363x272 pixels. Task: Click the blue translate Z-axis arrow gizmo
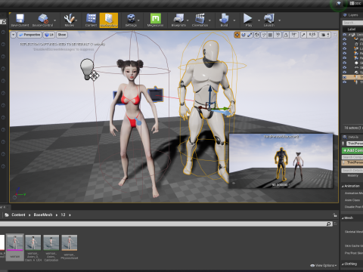click(210, 94)
